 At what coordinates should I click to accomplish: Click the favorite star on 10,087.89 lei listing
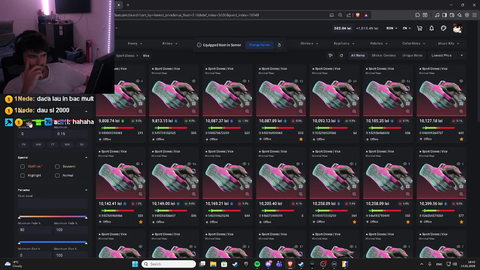click(301, 139)
